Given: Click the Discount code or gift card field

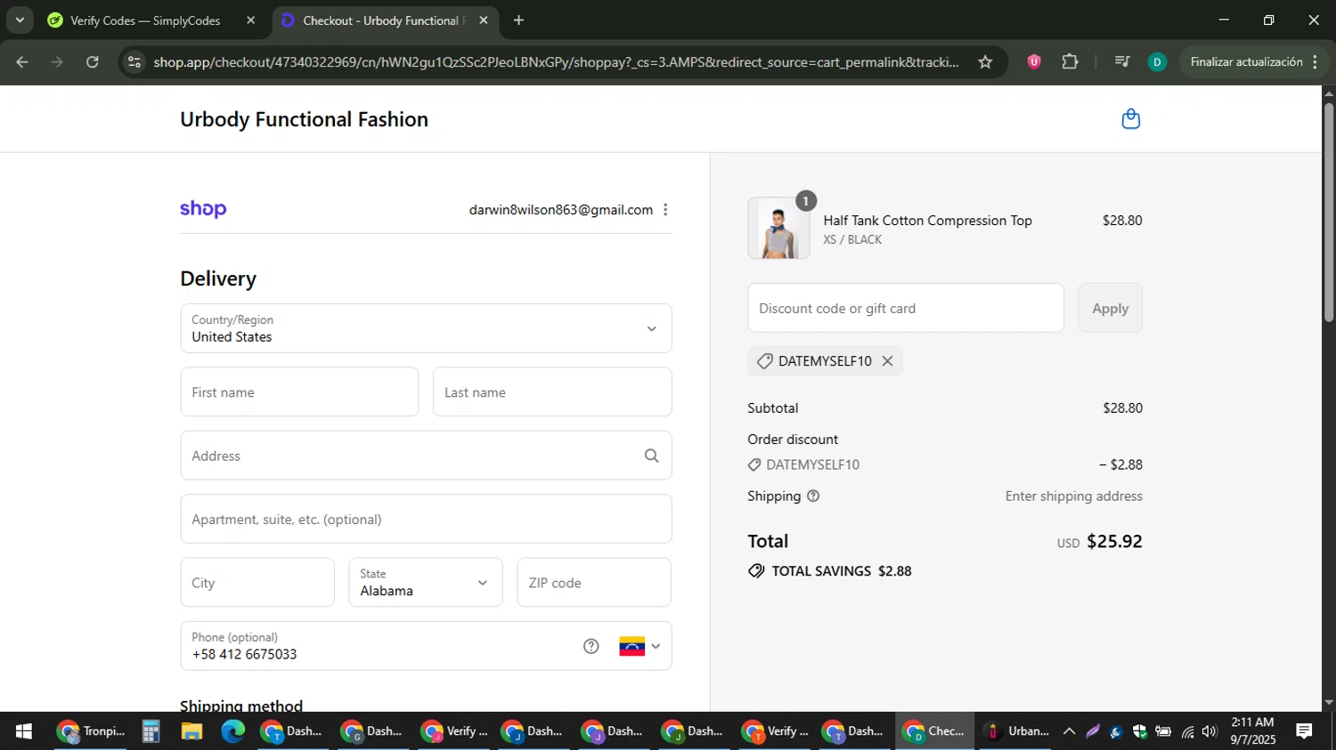Looking at the screenshot, I should pyautogui.click(x=906, y=308).
